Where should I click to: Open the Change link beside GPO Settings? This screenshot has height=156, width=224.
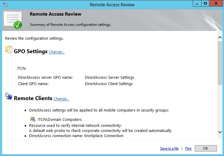tap(56, 52)
